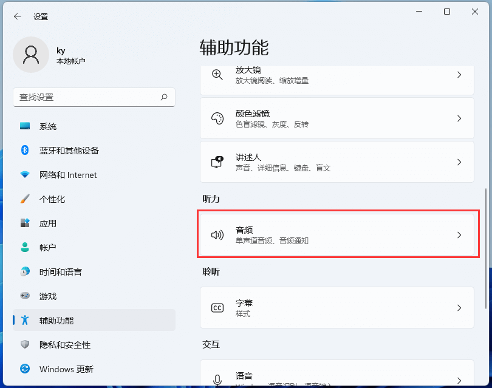Select the 辅助功能 accessibility person icon

point(25,321)
